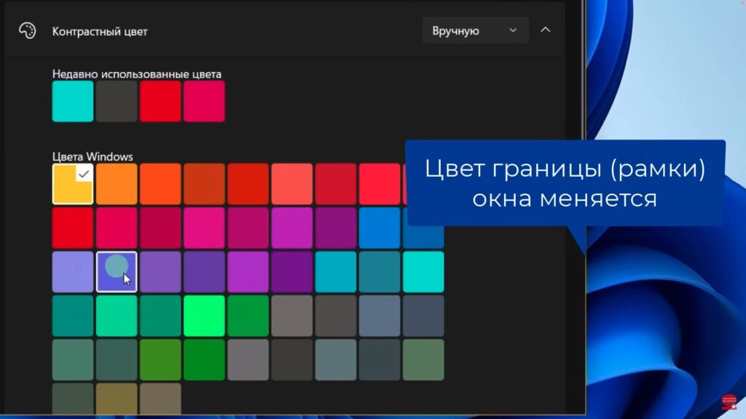Select the forest green swatch beside olive green
746x419 pixels.
click(204, 359)
